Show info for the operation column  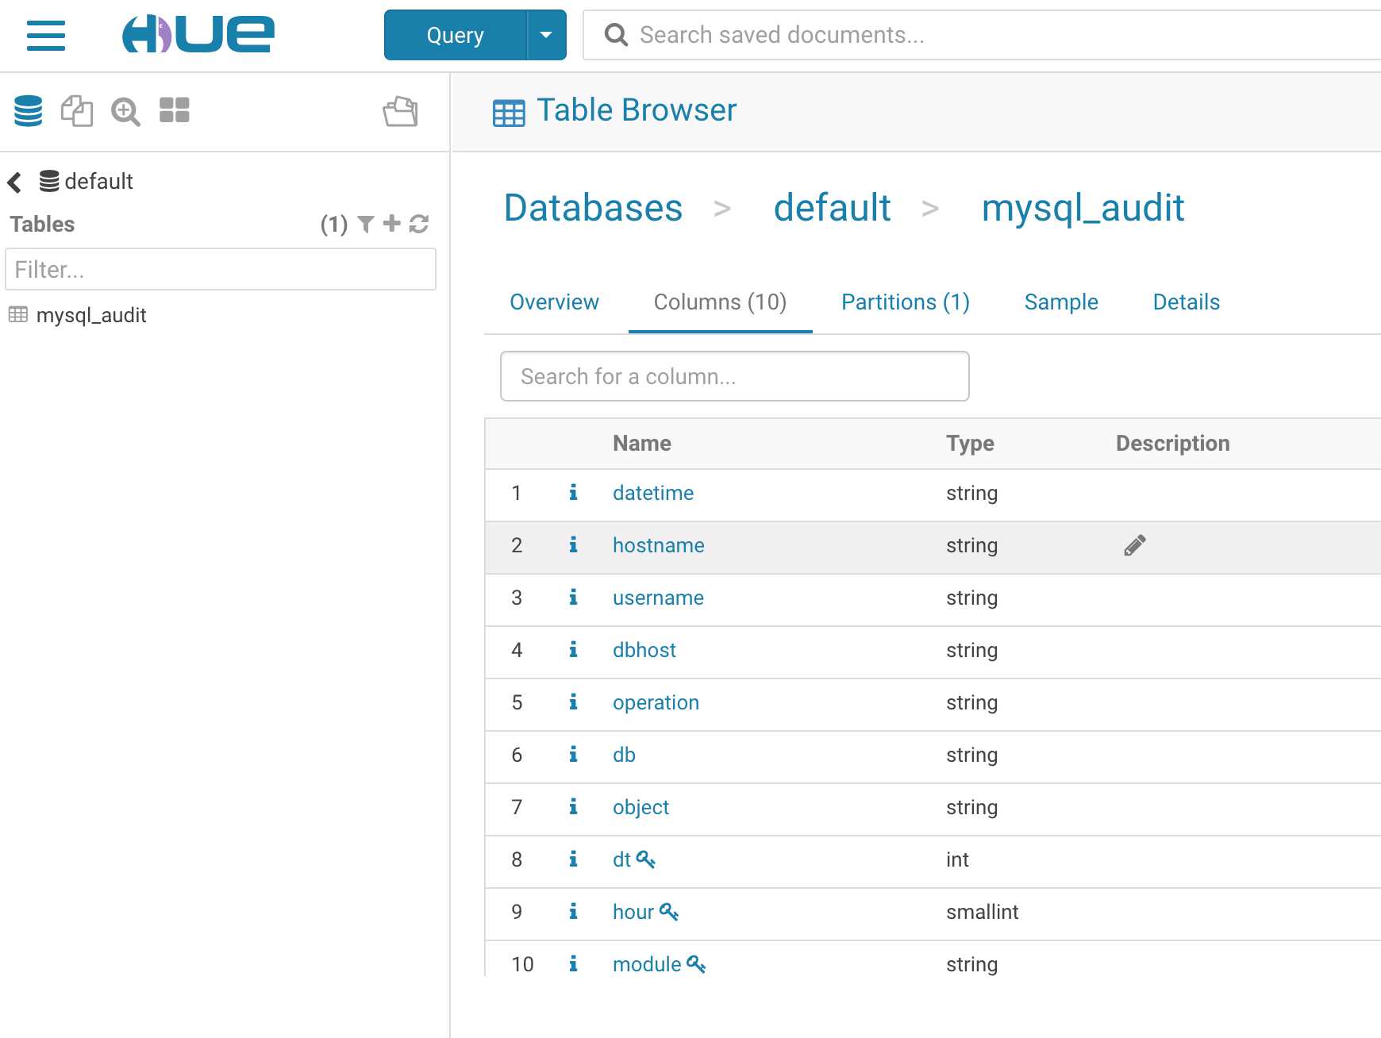573,702
